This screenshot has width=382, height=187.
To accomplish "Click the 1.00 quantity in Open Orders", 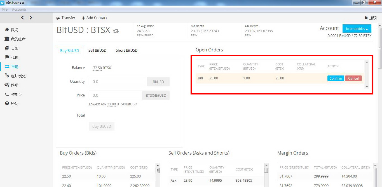I will [247, 78].
